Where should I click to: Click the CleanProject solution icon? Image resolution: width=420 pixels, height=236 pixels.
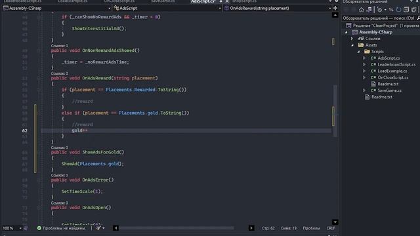click(x=348, y=26)
